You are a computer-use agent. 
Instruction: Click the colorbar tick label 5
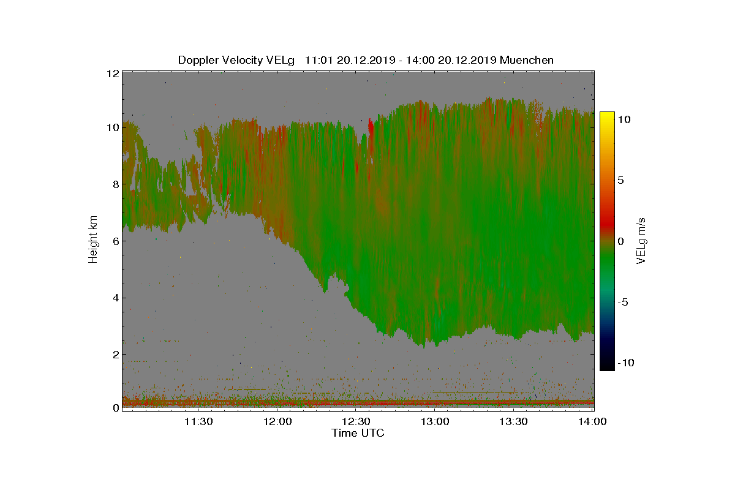pos(620,180)
